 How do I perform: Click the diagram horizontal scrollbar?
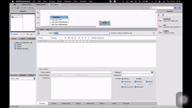point(68,26)
